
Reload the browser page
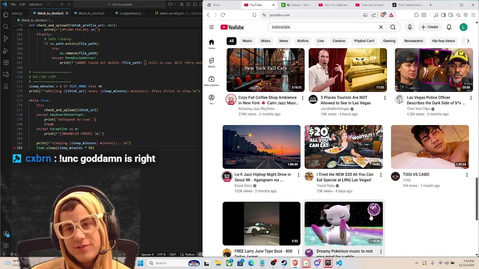223,15
